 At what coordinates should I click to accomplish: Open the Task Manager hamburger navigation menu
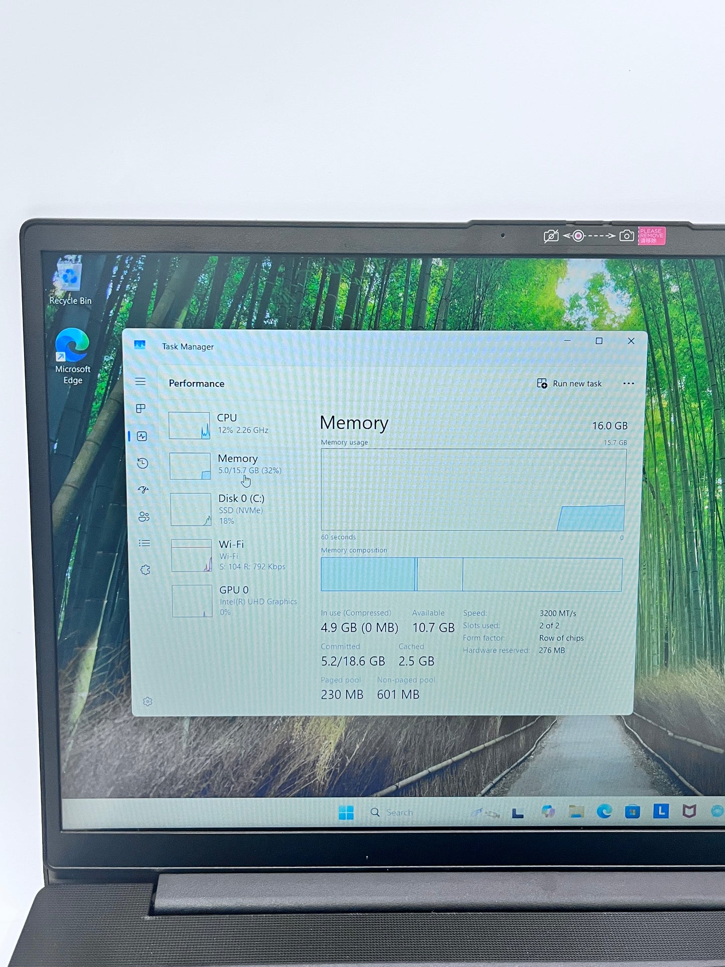[x=140, y=381]
